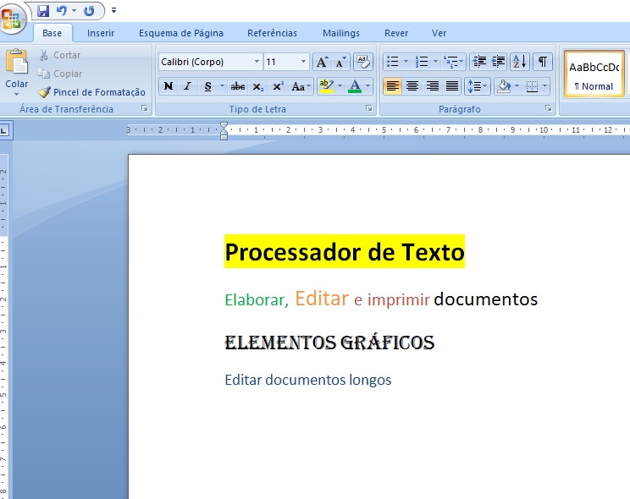Clear formatting with the eraser icon
Image resolution: width=630 pixels, height=499 pixels.
point(363,62)
